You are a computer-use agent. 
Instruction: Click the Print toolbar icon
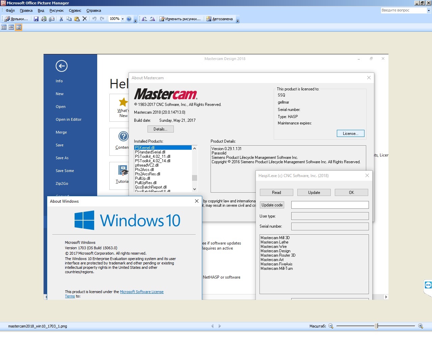tap(44, 19)
